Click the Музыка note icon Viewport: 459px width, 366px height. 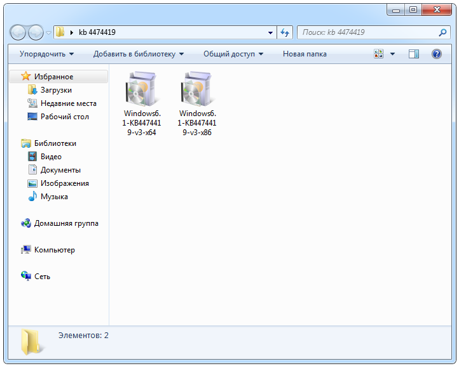click(x=32, y=196)
